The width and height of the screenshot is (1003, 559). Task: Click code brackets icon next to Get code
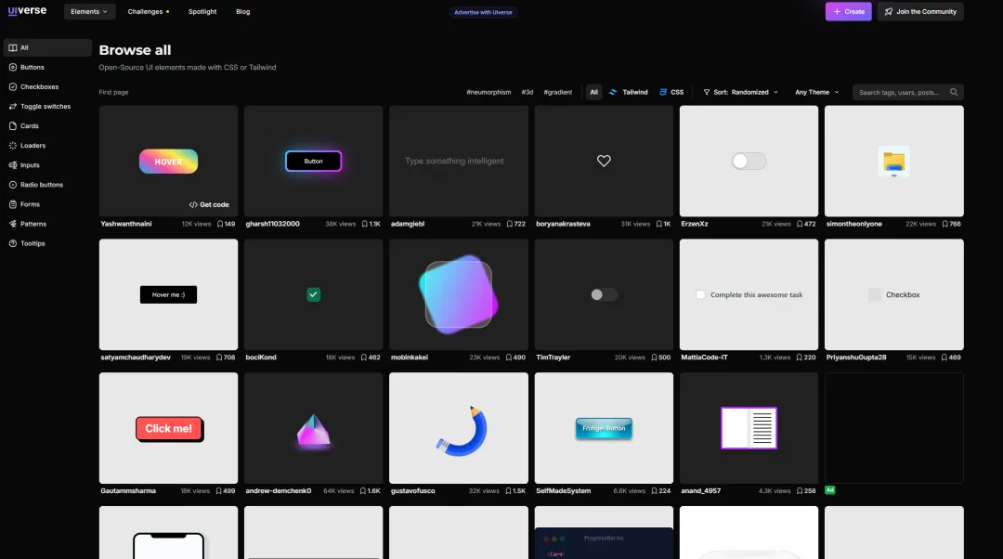point(193,204)
